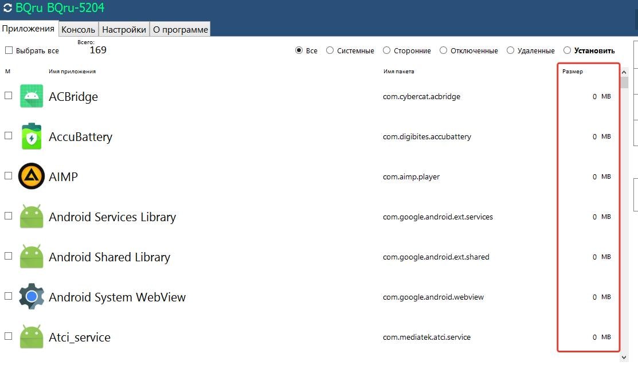638x365 pixels.
Task: Click the '0 MB' size of Atci_service
Action: pyautogui.click(x=601, y=337)
